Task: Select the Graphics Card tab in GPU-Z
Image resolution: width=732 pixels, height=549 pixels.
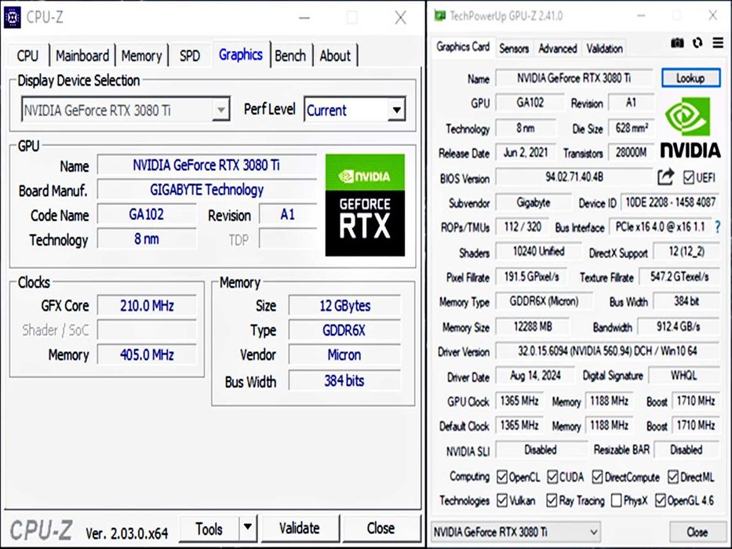Action: (463, 47)
